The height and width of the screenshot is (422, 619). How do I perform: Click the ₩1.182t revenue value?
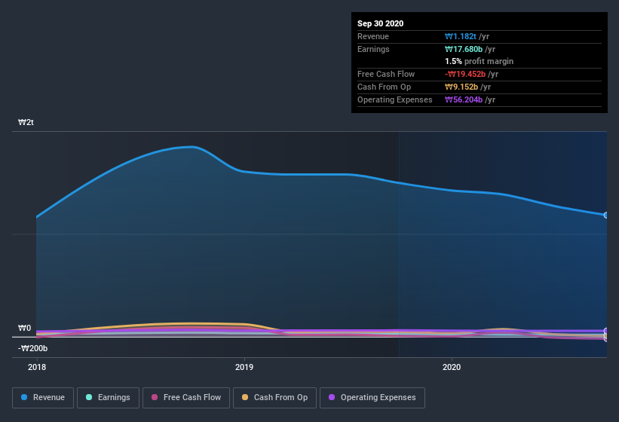pyautogui.click(x=461, y=36)
